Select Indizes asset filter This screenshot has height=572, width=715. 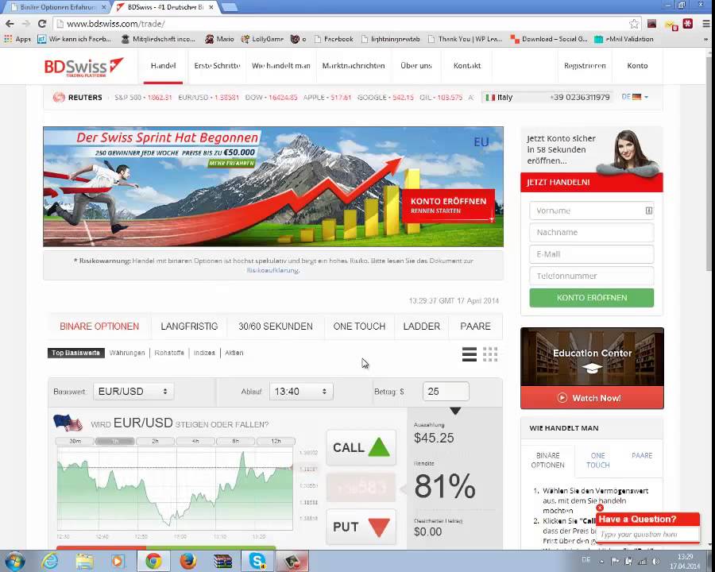[x=204, y=353]
